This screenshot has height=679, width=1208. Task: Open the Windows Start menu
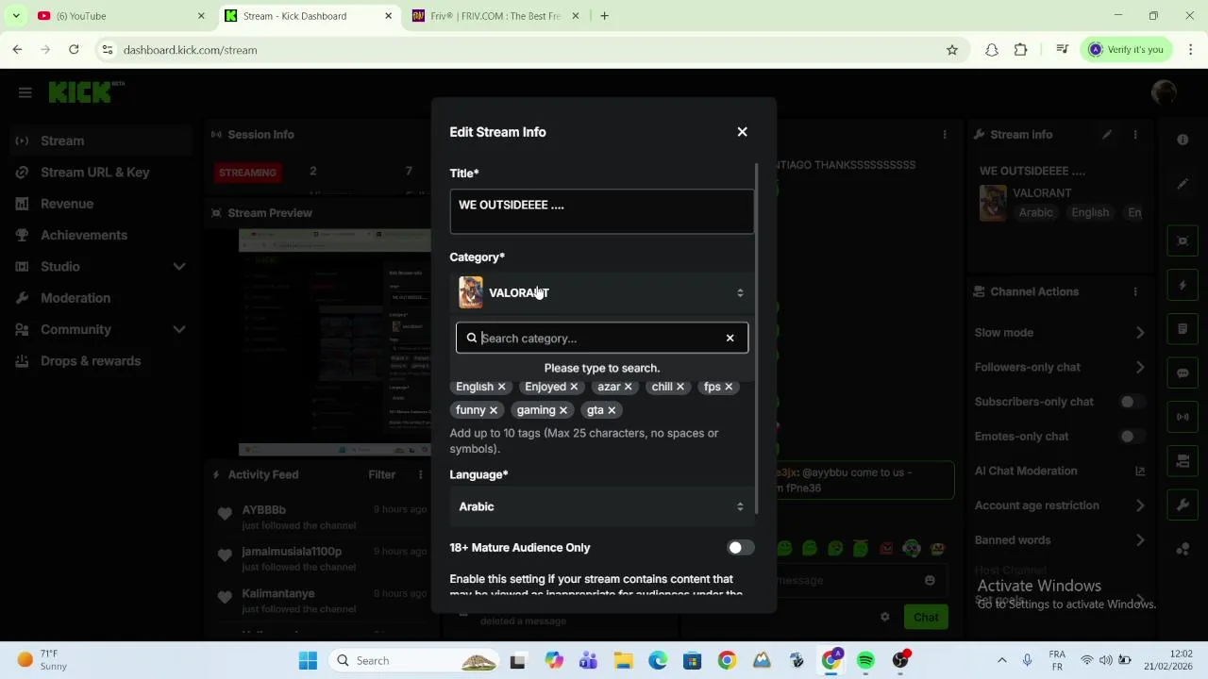pos(308,661)
